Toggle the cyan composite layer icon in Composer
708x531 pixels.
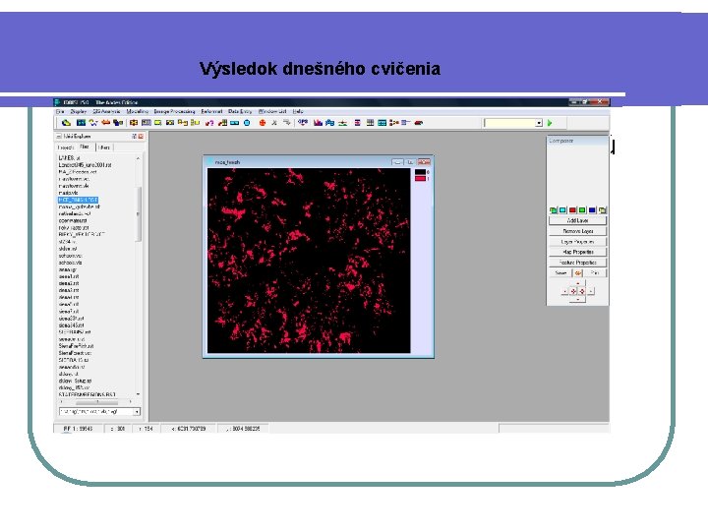tap(562, 210)
